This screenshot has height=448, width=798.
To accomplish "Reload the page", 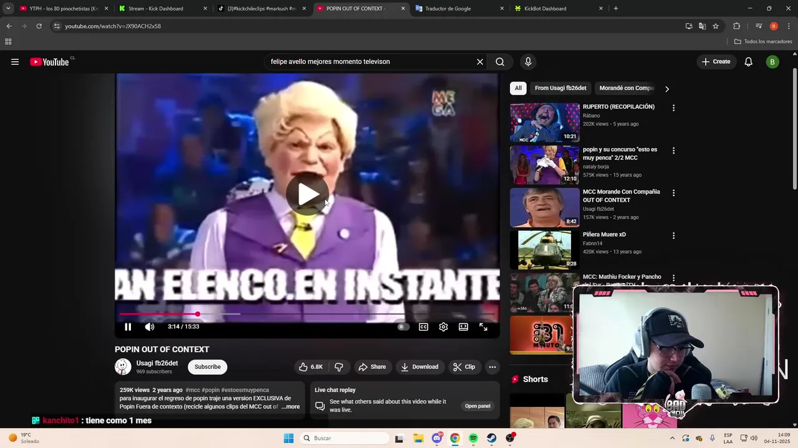I will (39, 26).
